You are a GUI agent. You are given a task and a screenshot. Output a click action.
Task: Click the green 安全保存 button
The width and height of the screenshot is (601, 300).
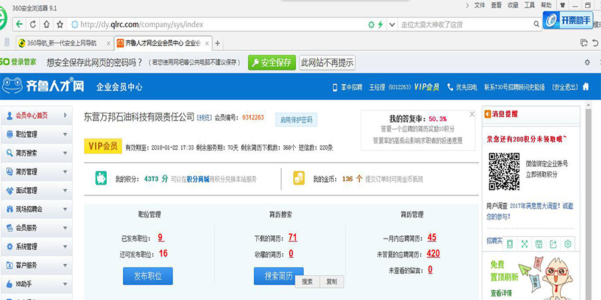click(x=272, y=63)
